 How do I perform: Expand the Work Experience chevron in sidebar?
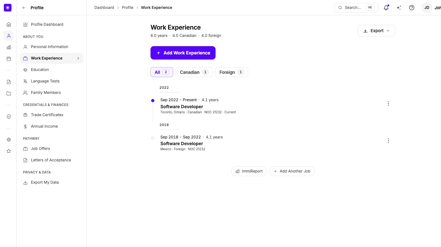(78, 58)
